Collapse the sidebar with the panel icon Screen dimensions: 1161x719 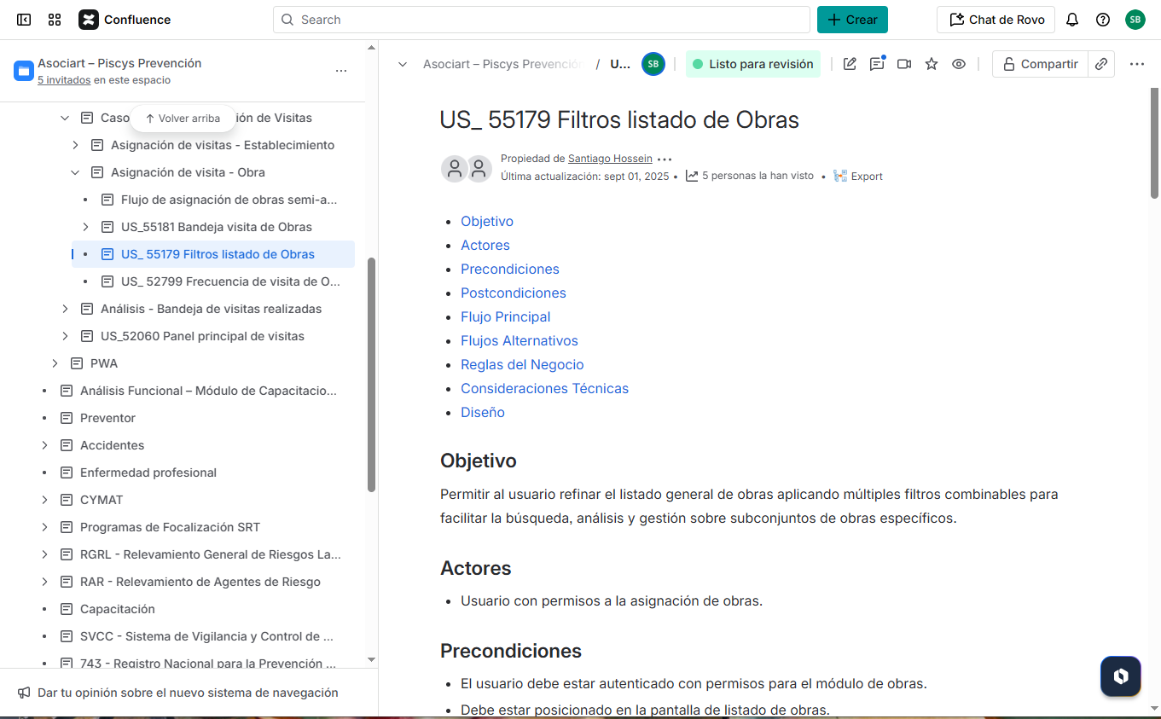[24, 20]
